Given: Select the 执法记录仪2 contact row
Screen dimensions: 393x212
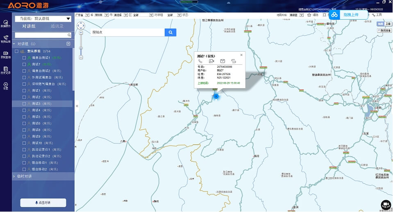Looking at the screenshot, I should (42, 156).
